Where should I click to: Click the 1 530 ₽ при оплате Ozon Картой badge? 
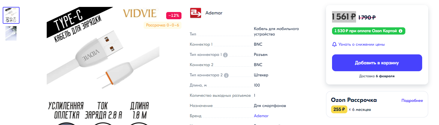coord(369,31)
